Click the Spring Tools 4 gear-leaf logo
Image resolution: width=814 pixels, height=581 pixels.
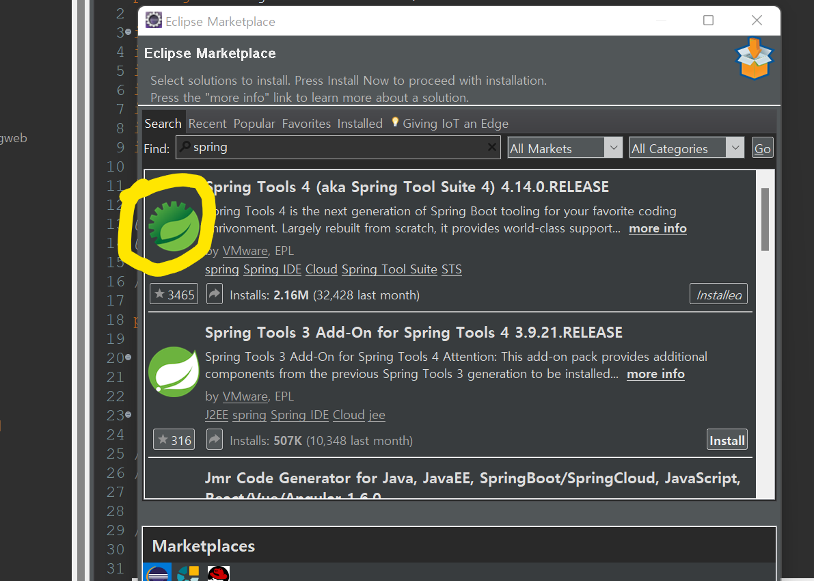click(174, 226)
